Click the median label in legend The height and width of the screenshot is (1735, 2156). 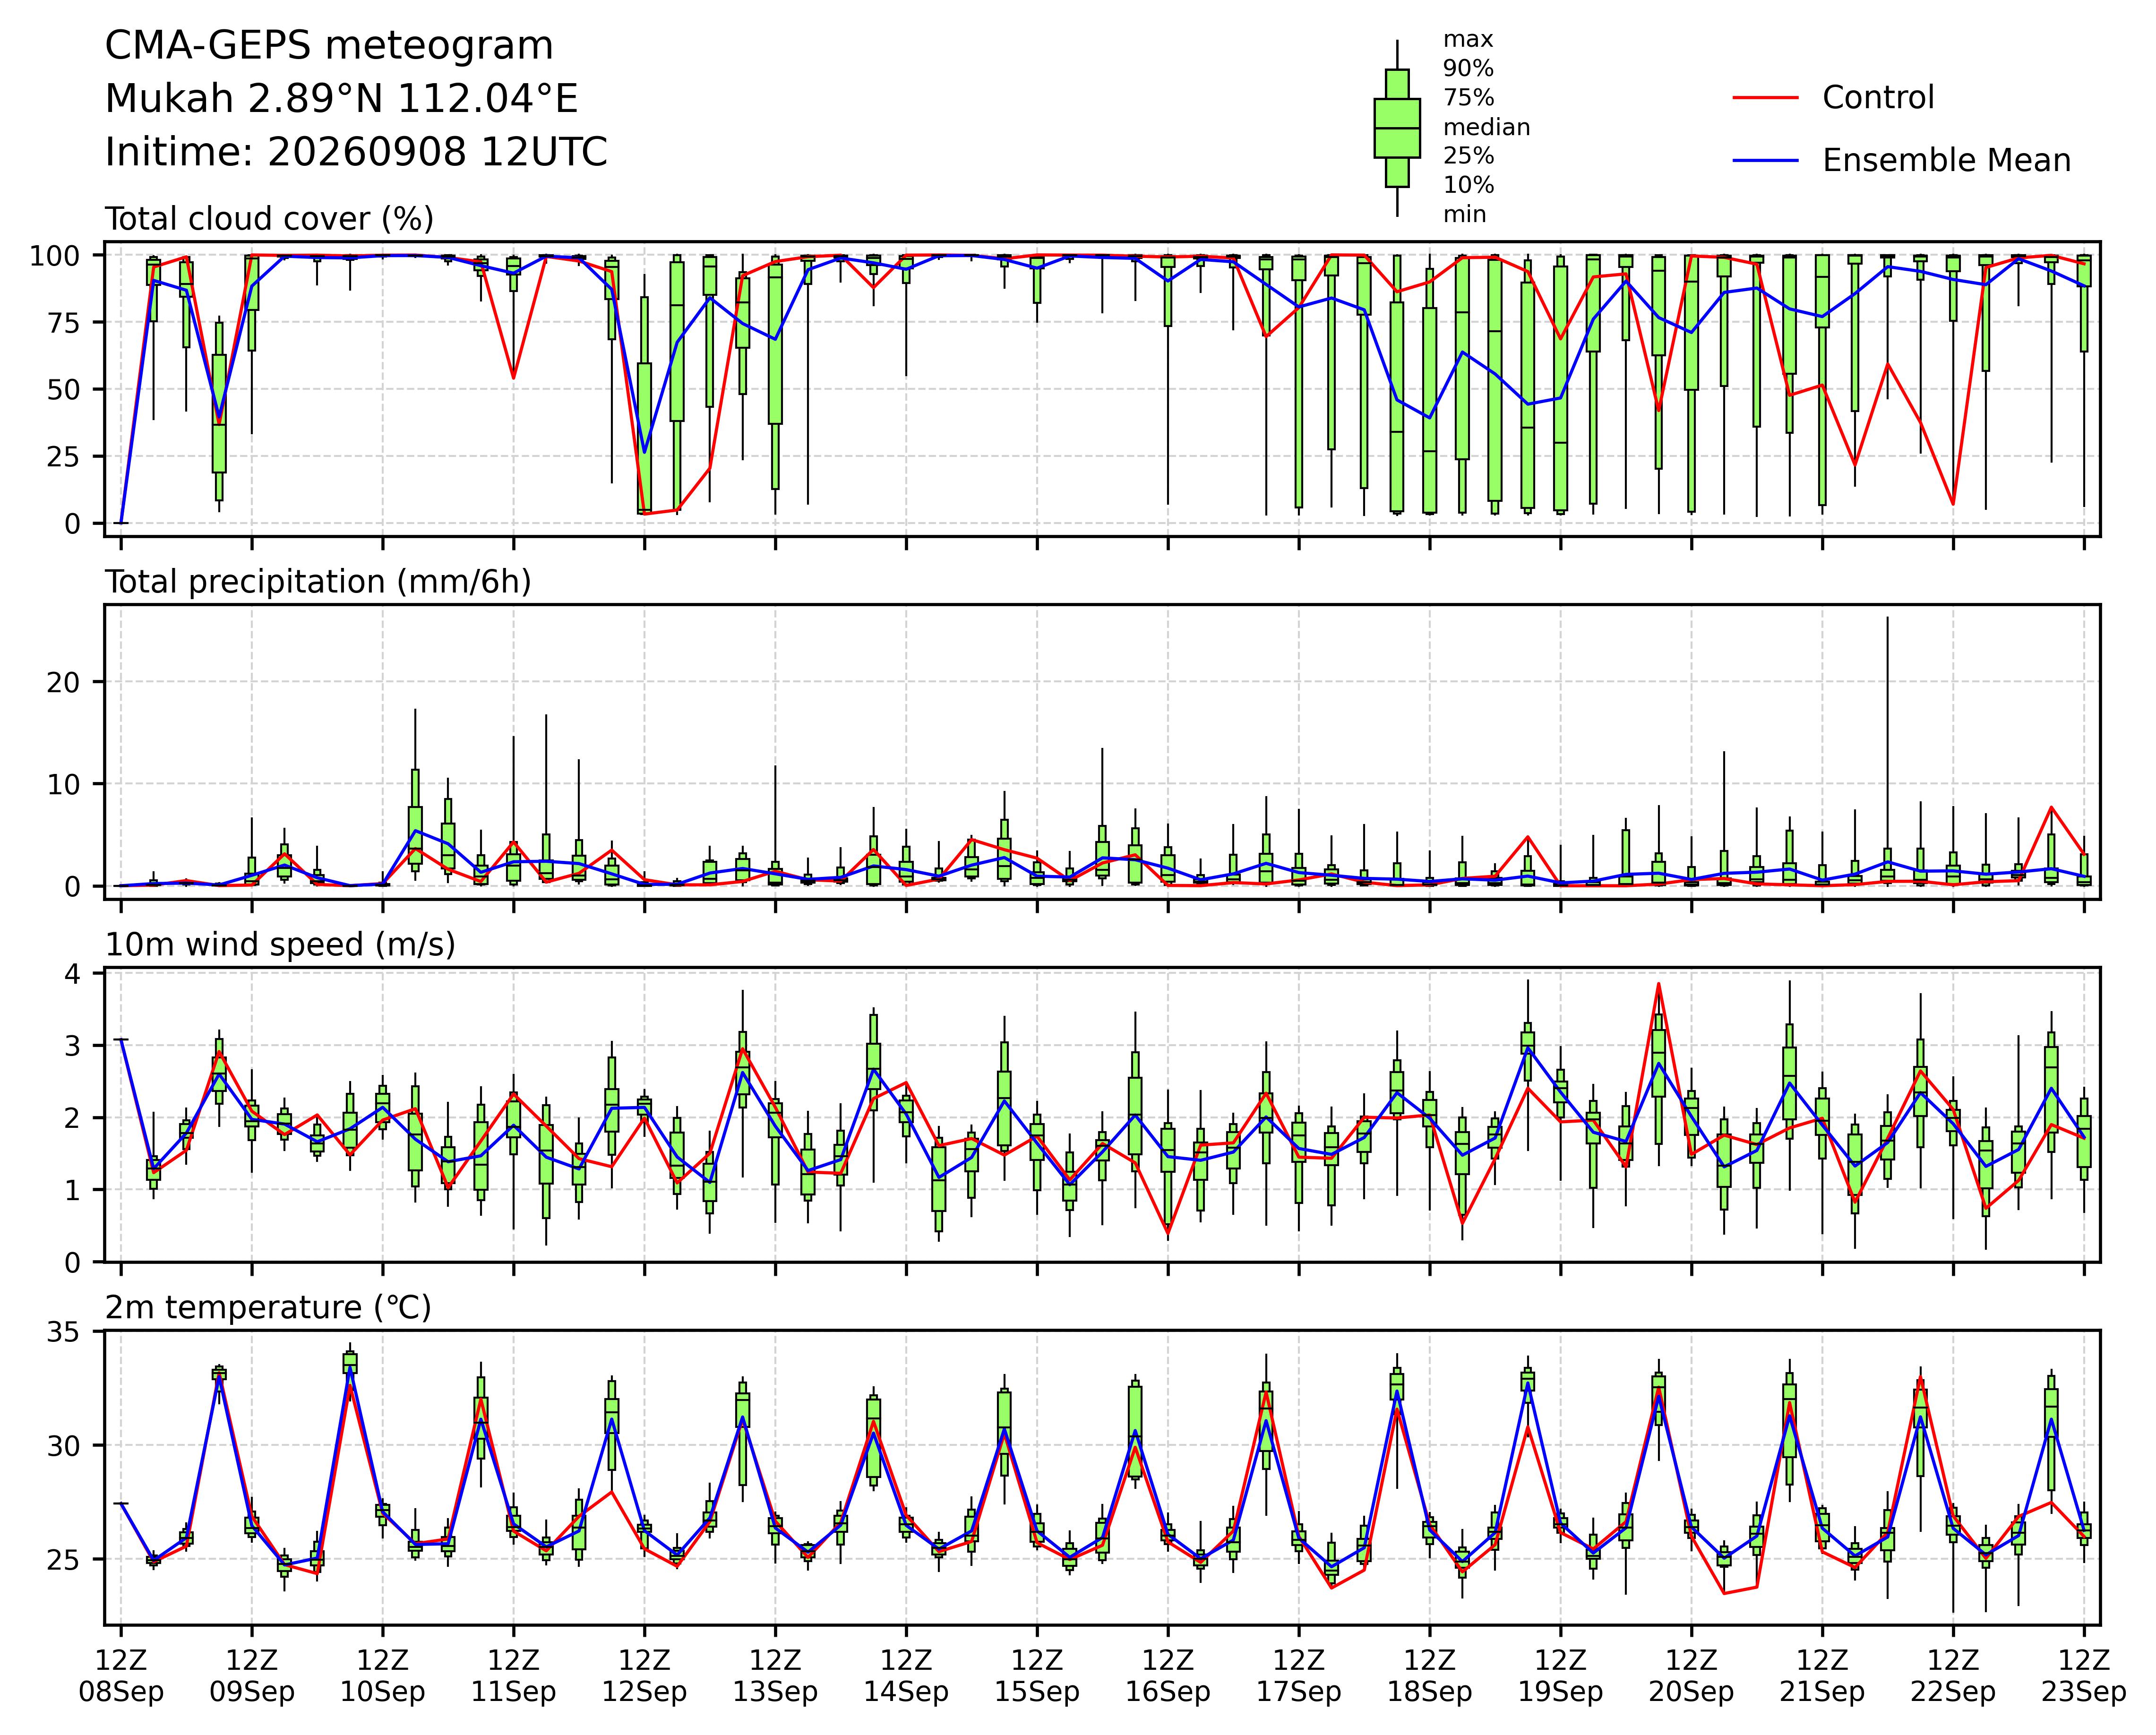1486,128
